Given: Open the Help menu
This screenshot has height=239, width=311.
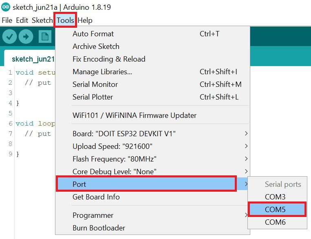Looking at the screenshot, I should click(85, 20).
